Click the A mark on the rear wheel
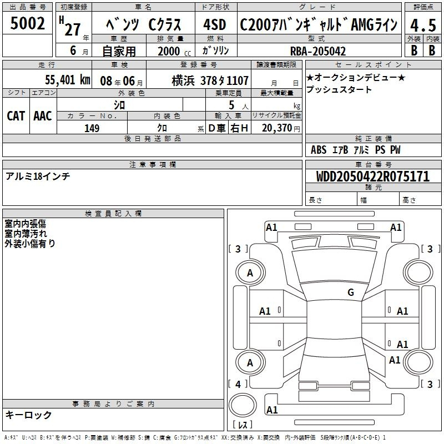Image resolution: width=444 pixels, height=444 pixels. pyautogui.click(x=250, y=363)
